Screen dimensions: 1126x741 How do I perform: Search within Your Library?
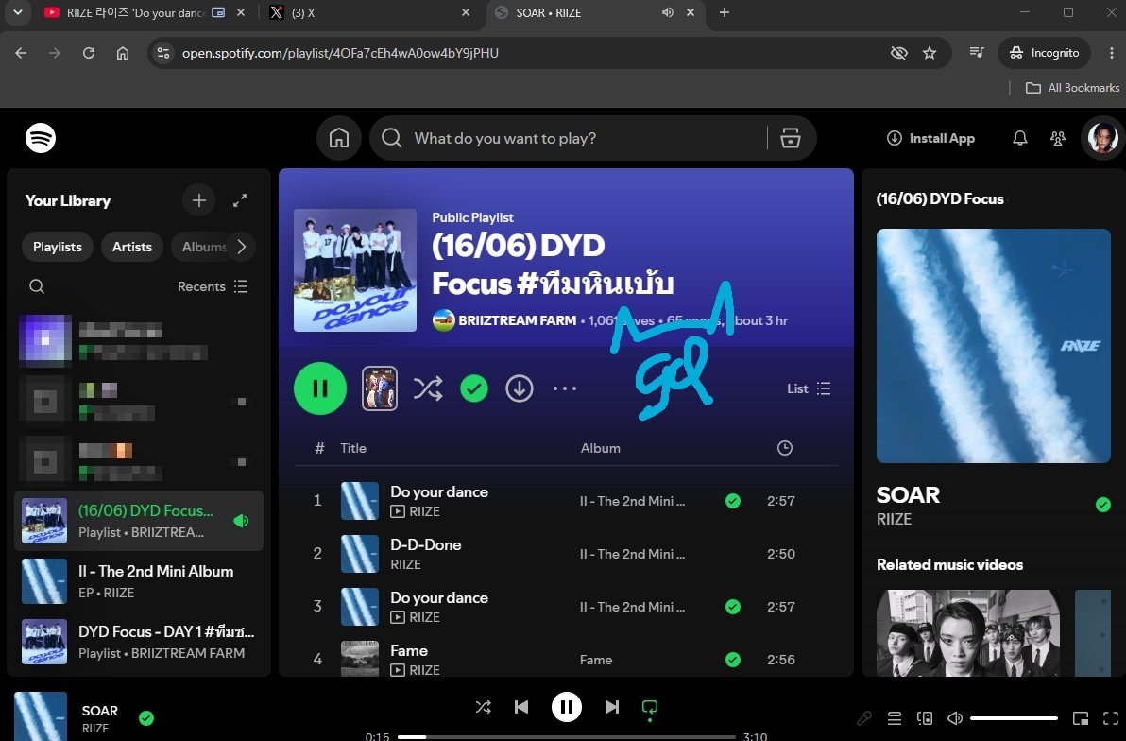click(x=37, y=286)
